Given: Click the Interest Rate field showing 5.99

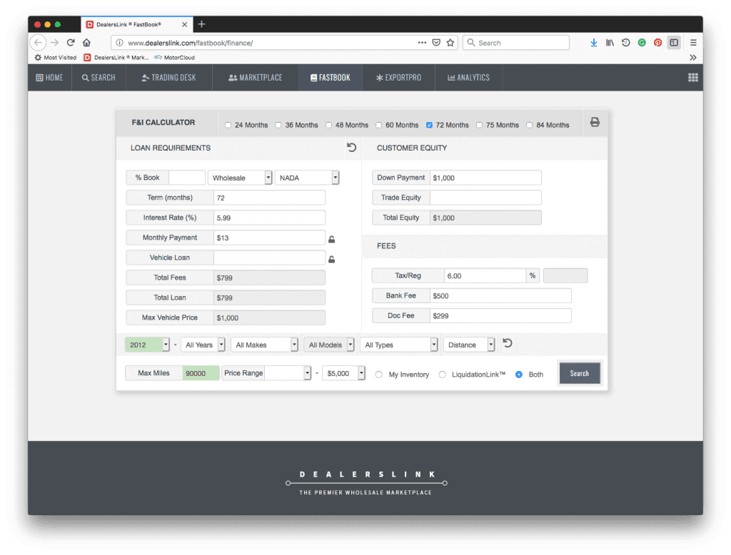Looking at the screenshot, I should point(269,218).
